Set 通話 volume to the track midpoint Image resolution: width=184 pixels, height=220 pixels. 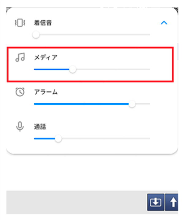(x=92, y=139)
